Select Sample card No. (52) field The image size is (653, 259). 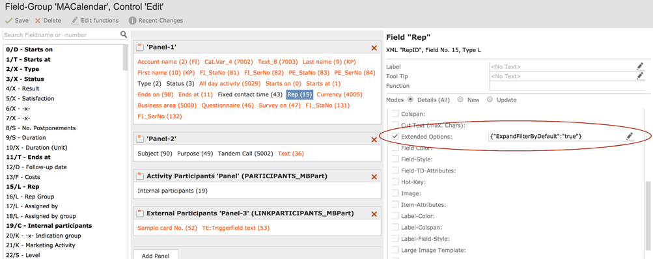(167, 228)
